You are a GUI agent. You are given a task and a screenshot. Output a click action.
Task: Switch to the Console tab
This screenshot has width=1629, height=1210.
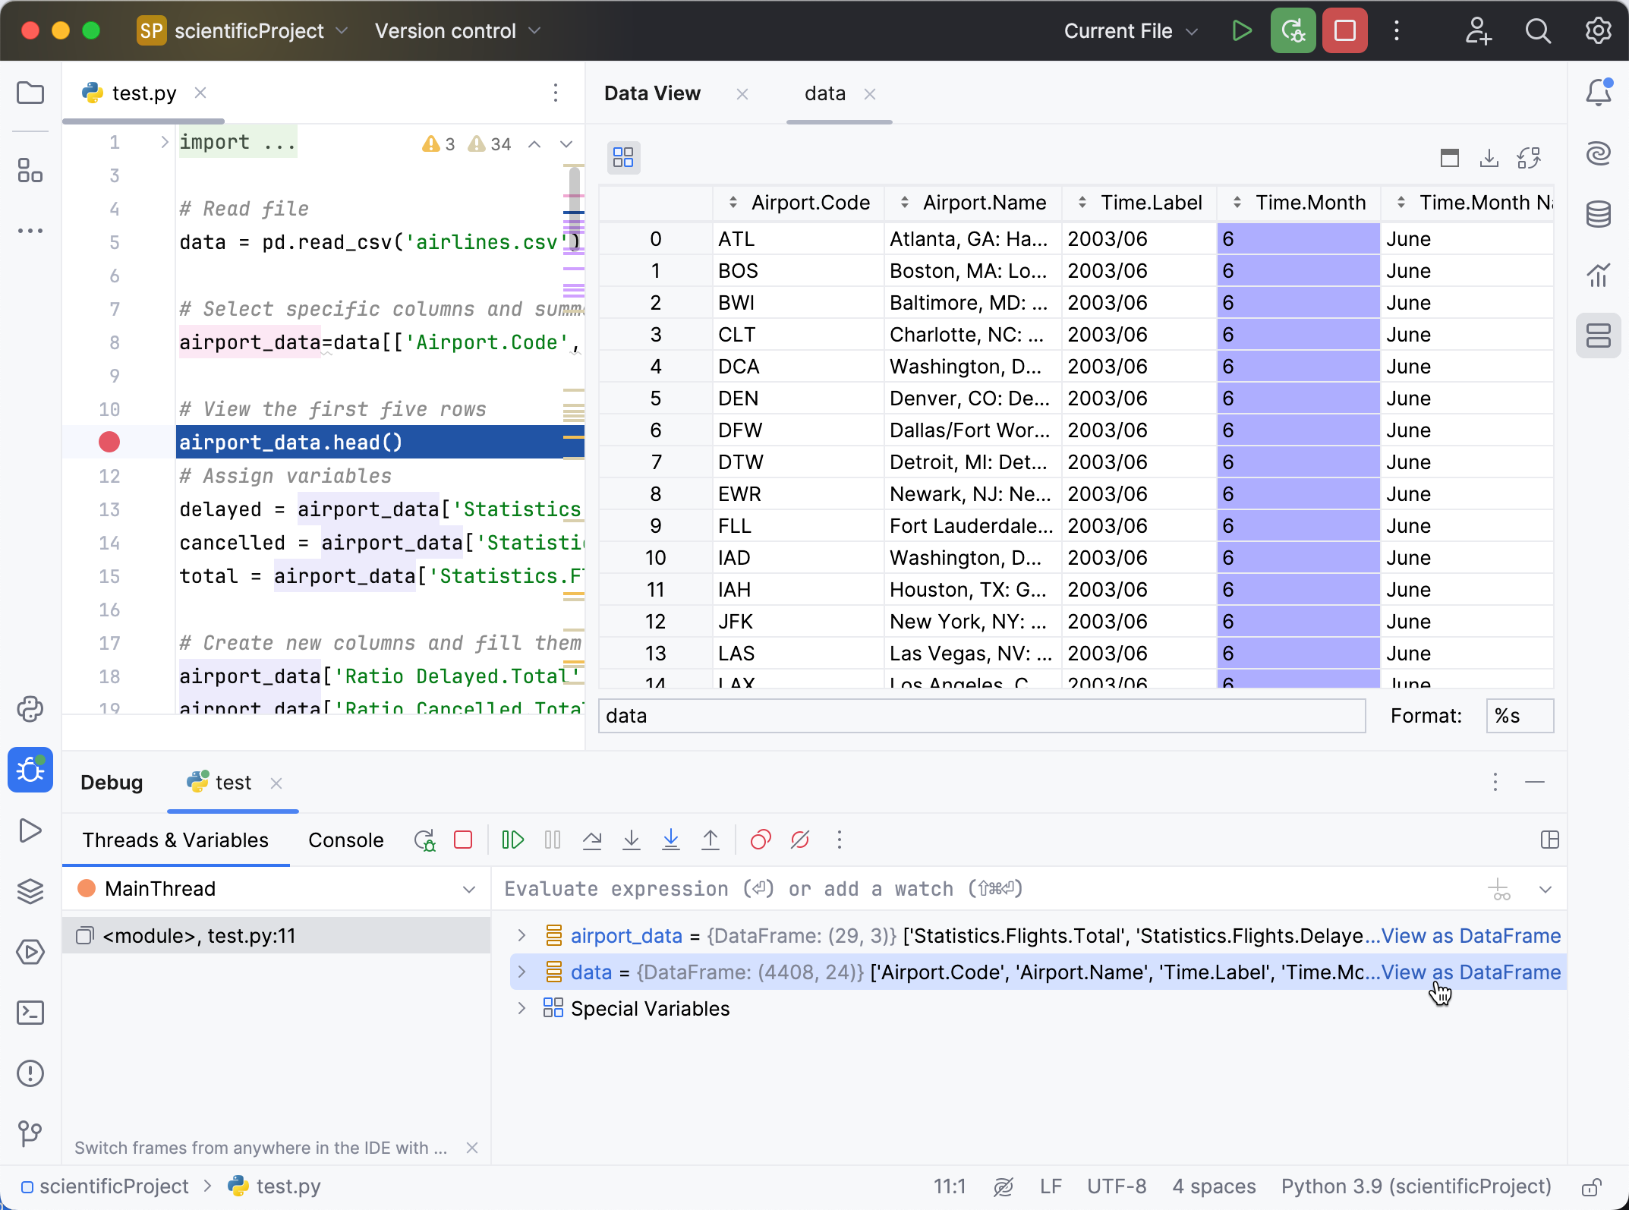(345, 840)
